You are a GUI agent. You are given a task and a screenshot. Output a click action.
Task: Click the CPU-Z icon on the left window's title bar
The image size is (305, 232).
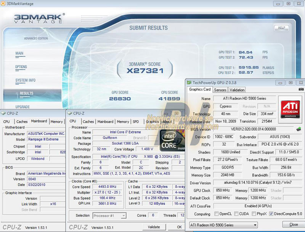pos(4,113)
